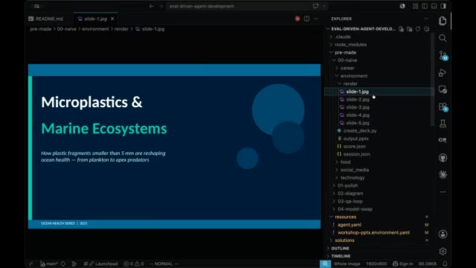Open the Manage gear icon
The width and height of the screenshot is (476, 268).
pos(443,252)
